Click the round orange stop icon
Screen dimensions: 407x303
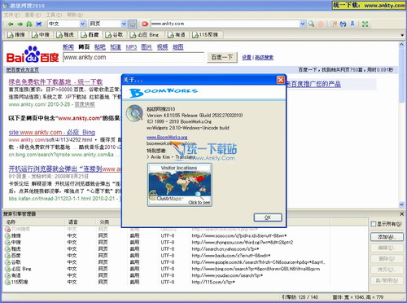pos(321,24)
